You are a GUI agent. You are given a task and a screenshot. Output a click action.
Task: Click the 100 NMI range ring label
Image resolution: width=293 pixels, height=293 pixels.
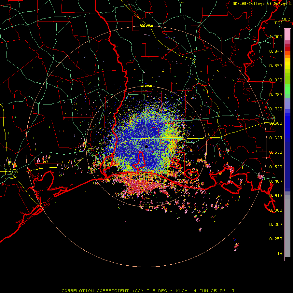146,26
